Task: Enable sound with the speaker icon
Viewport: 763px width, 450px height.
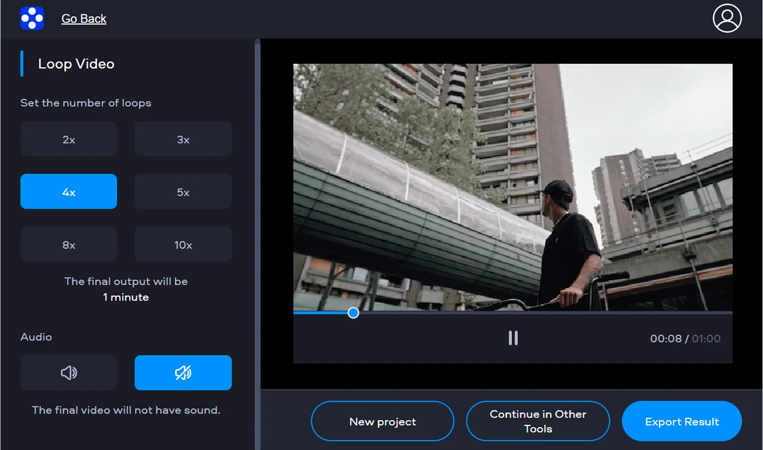Action: point(68,373)
